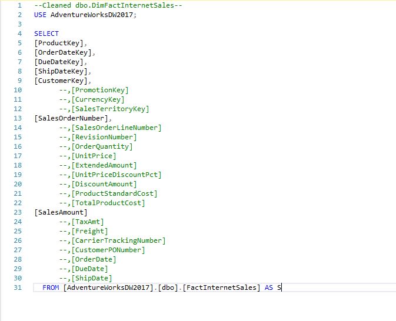Image resolution: width=396 pixels, height=321 pixels.
Task: Click line number 3 in the gutter
Action: pos(19,24)
